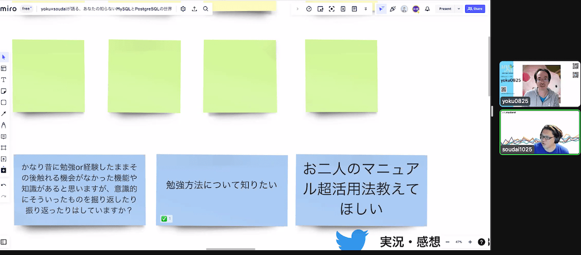Screen dimensions: 581x255
Task: Export the board with upload icon
Action: (194, 9)
